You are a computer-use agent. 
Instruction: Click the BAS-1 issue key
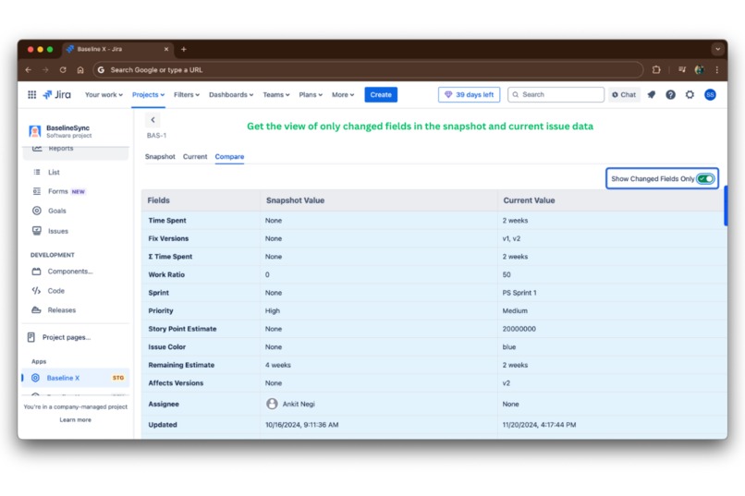(156, 135)
